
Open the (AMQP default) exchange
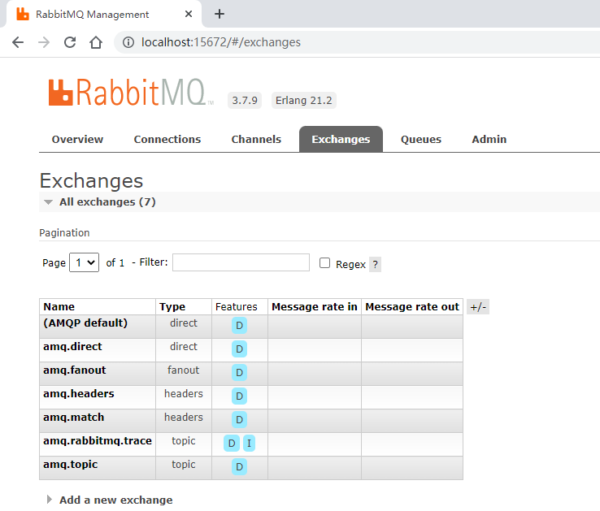coord(85,323)
